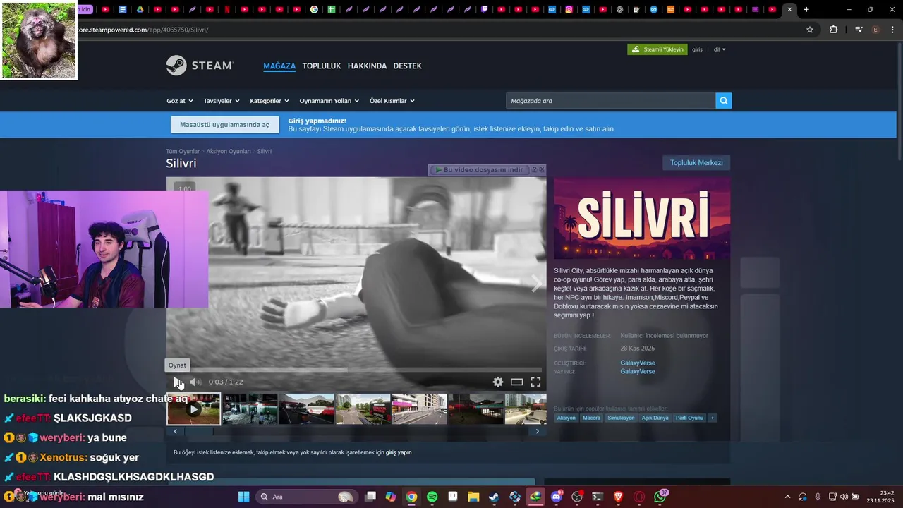This screenshot has height=508, width=903.
Task: Click the magnifier search button in store
Action: pos(723,101)
